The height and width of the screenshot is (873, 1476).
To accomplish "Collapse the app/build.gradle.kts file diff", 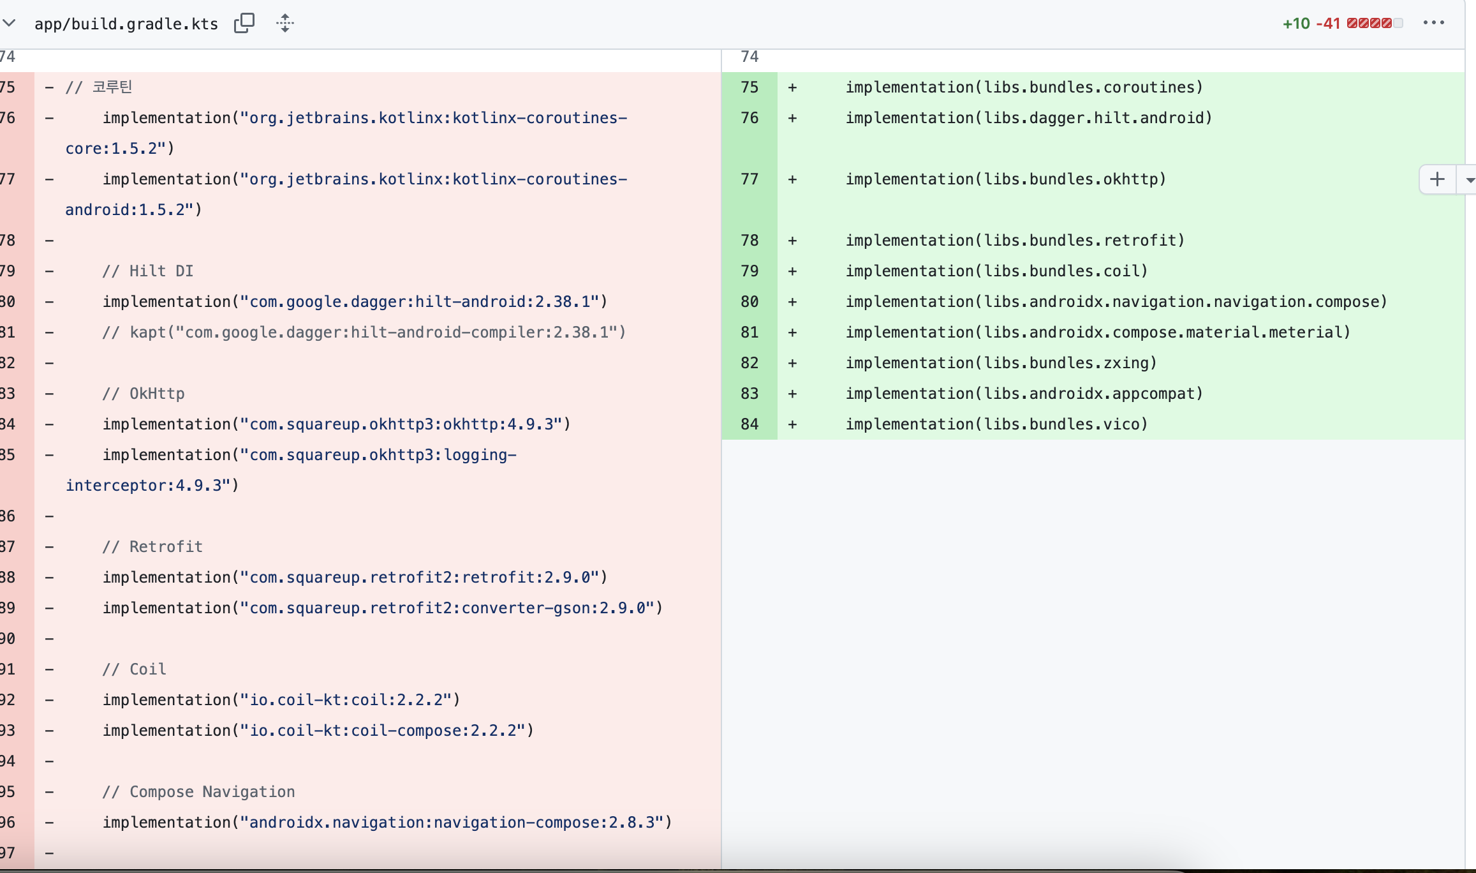I will [9, 24].
